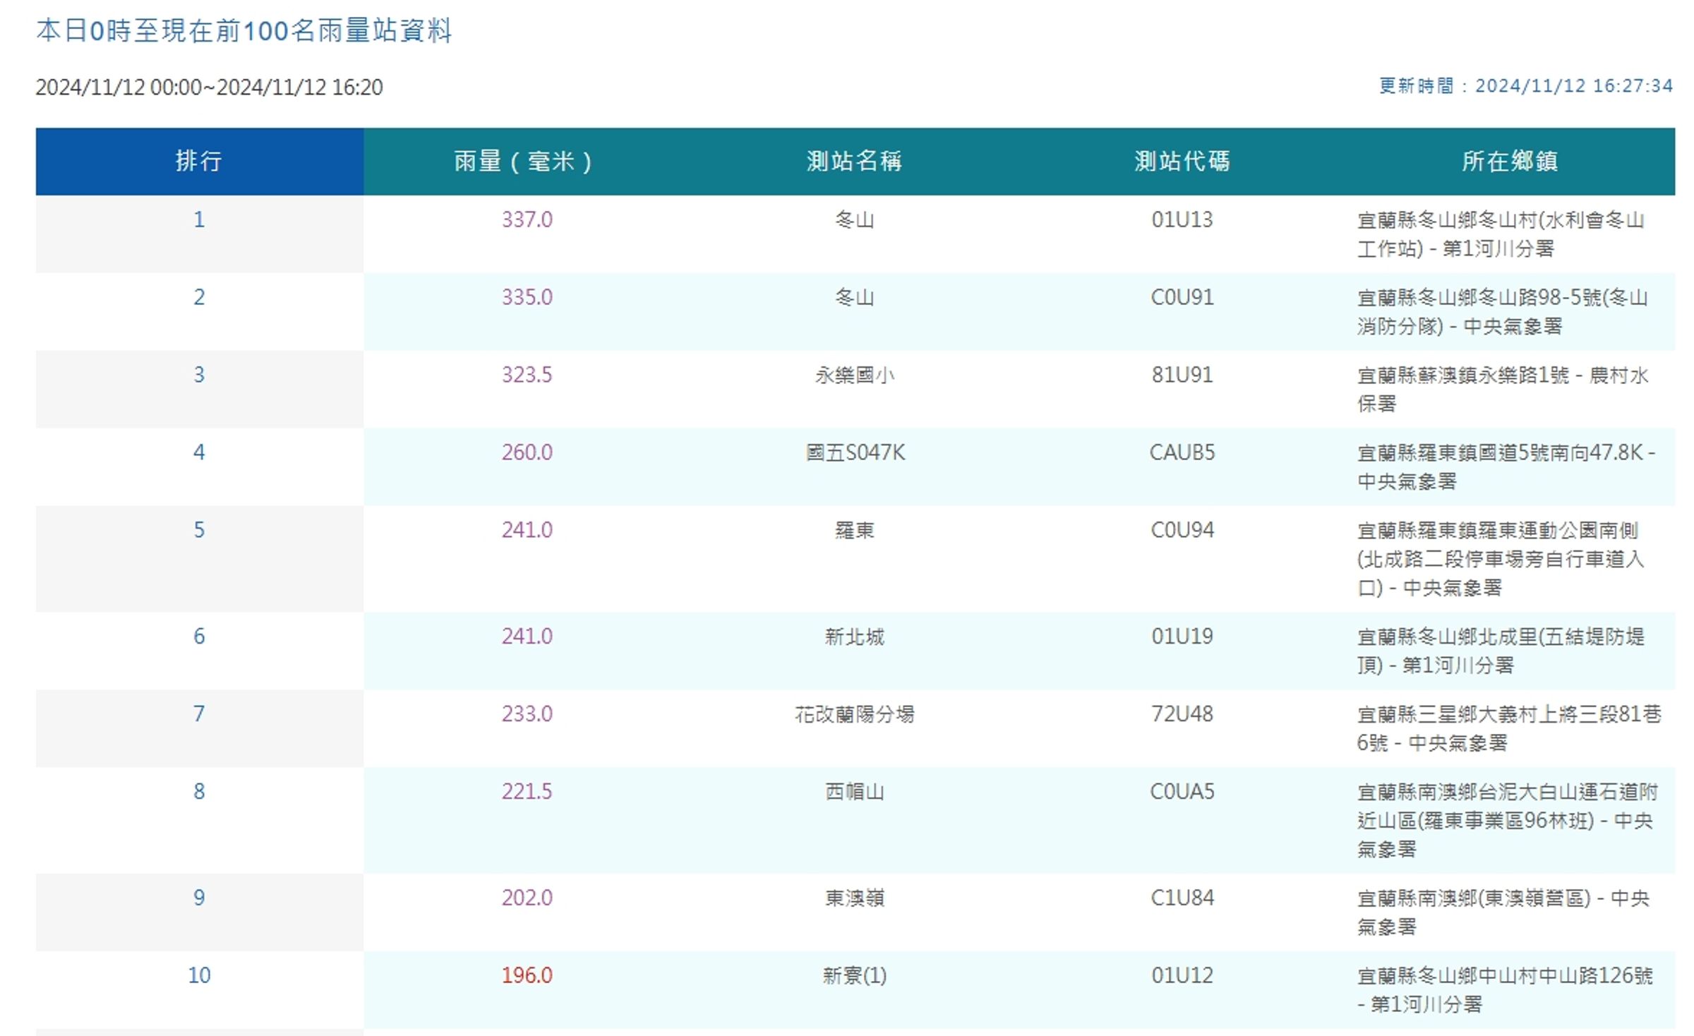The image size is (1694, 1036).
Task: Click rainfall value 337.0
Action: (527, 219)
